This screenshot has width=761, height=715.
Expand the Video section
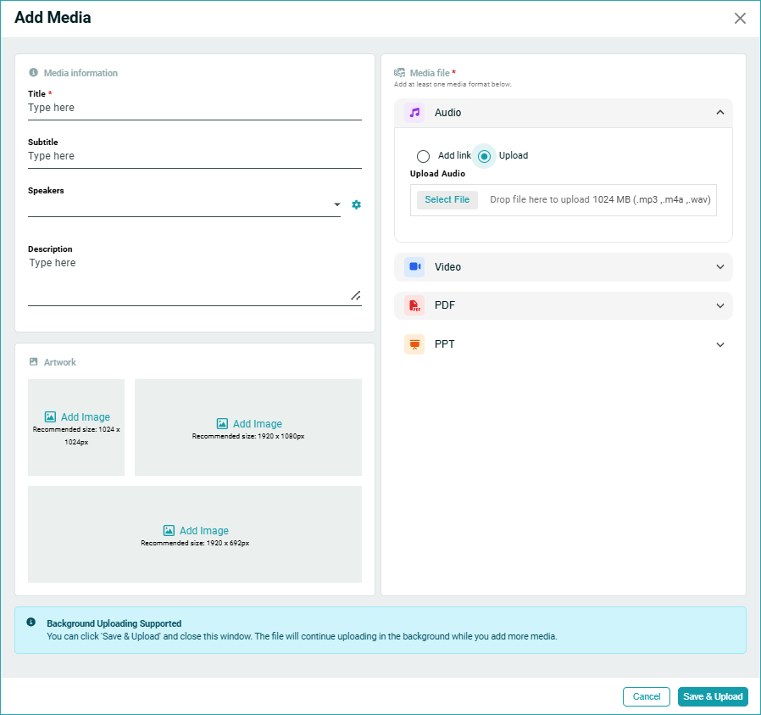tap(719, 267)
